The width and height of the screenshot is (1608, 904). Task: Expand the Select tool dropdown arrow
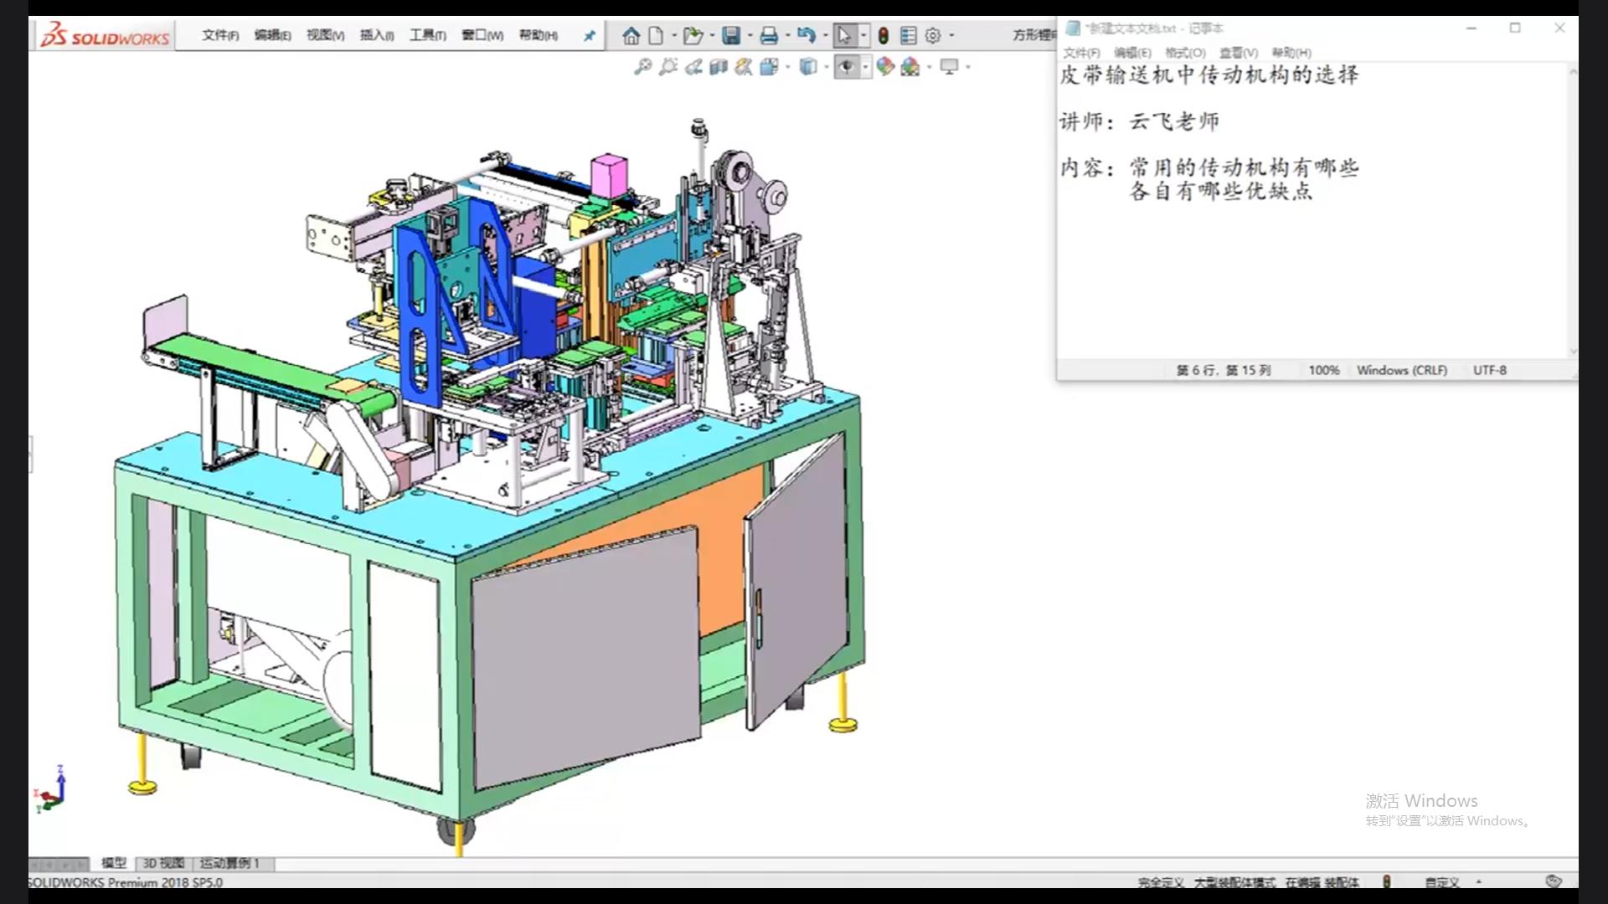pyautogui.click(x=863, y=35)
